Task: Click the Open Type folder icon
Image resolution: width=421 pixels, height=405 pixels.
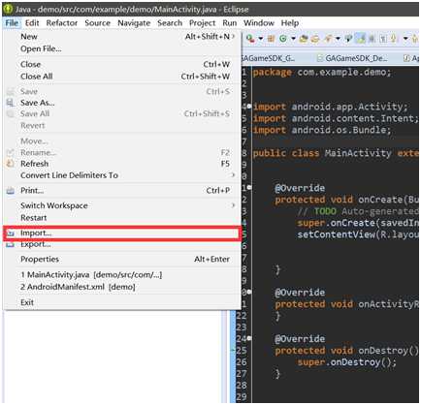Action: coord(304,39)
